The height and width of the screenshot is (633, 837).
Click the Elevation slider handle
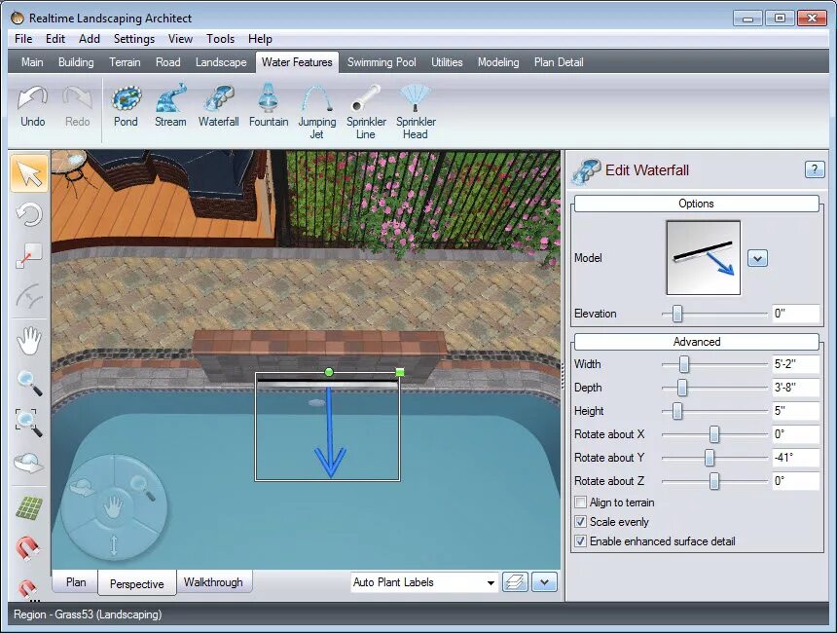coord(676,314)
